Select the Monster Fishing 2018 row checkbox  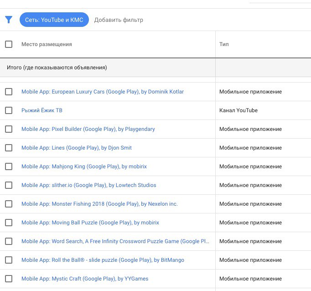click(x=9, y=204)
